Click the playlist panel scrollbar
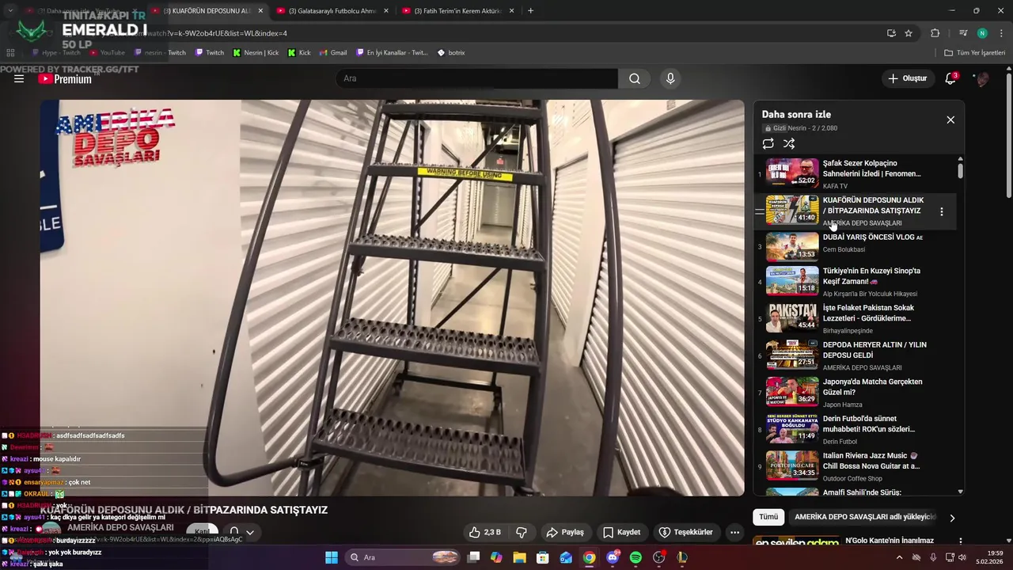 (961, 169)
